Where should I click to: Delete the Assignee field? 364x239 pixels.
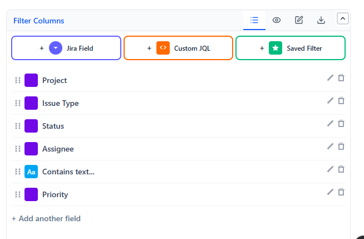(x=341, y=146)
